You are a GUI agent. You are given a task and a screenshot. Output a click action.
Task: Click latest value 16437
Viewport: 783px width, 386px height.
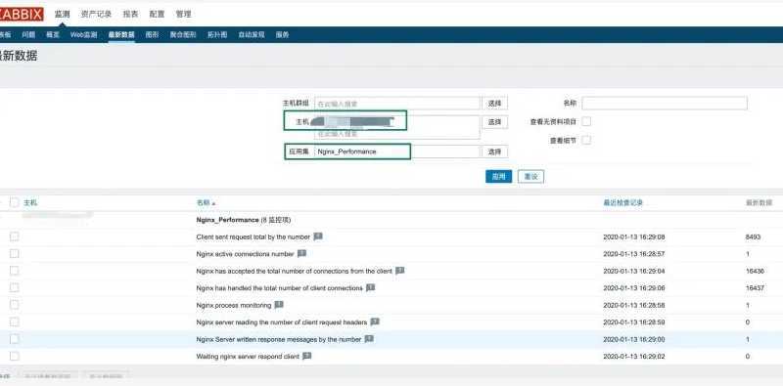(x=755, y=288)
